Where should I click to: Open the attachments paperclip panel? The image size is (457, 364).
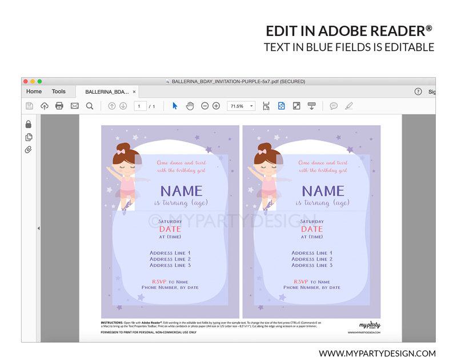(x=29, y=150)
